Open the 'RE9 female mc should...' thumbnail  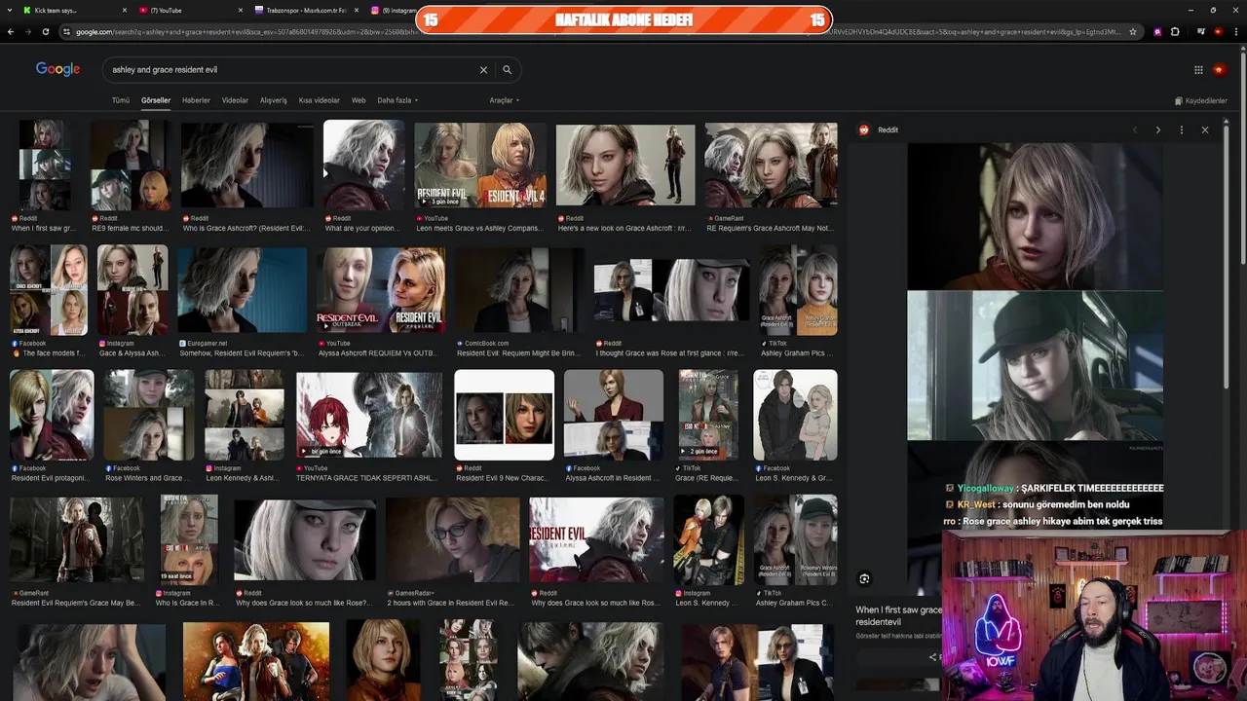coord(131,165)
